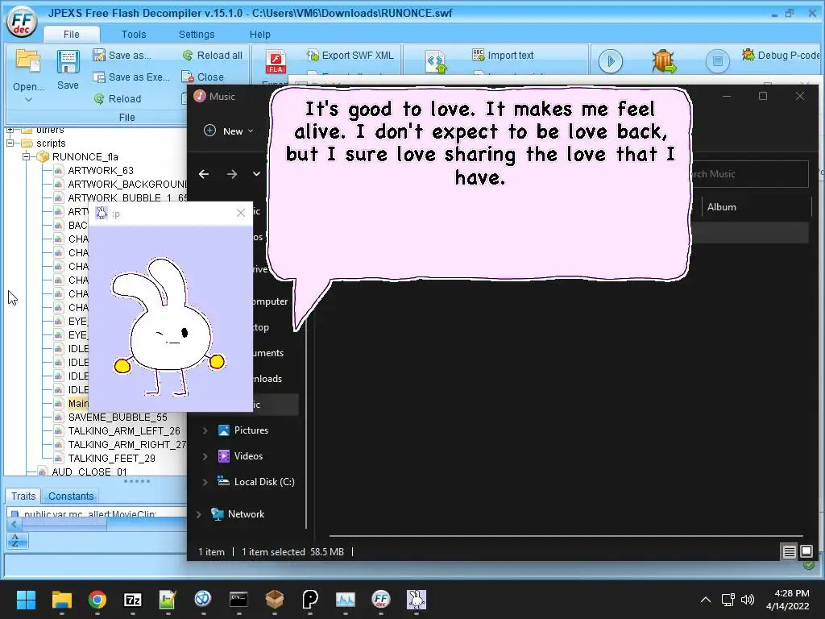
Task: Open the Windows Start menu
Action: click(26, 600)
